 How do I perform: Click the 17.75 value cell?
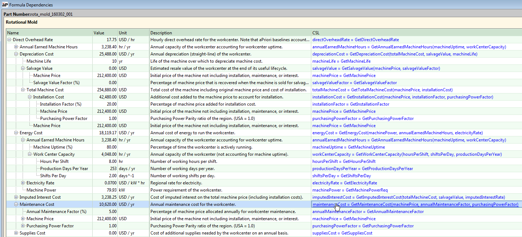tap(105, 40)
